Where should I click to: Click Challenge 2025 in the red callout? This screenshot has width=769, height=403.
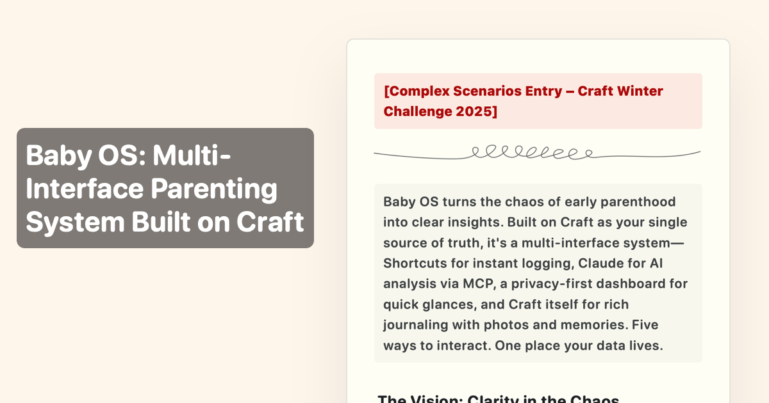click(x=440, y=111)
